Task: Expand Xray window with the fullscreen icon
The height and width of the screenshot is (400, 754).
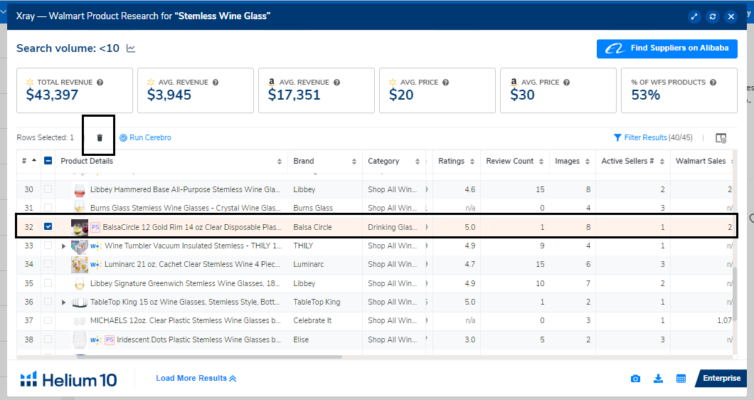Action: [x=694, y=16]
